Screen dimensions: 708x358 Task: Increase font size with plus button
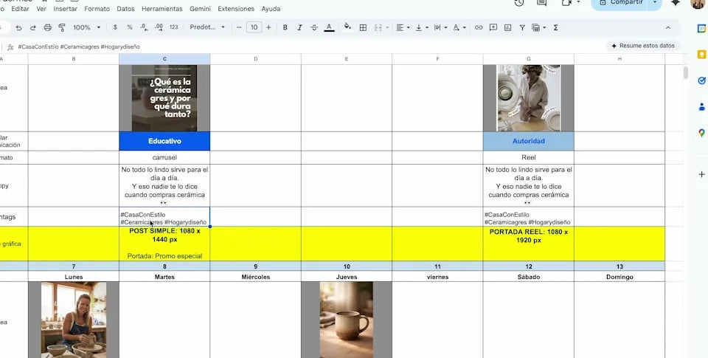coord(268,27)
